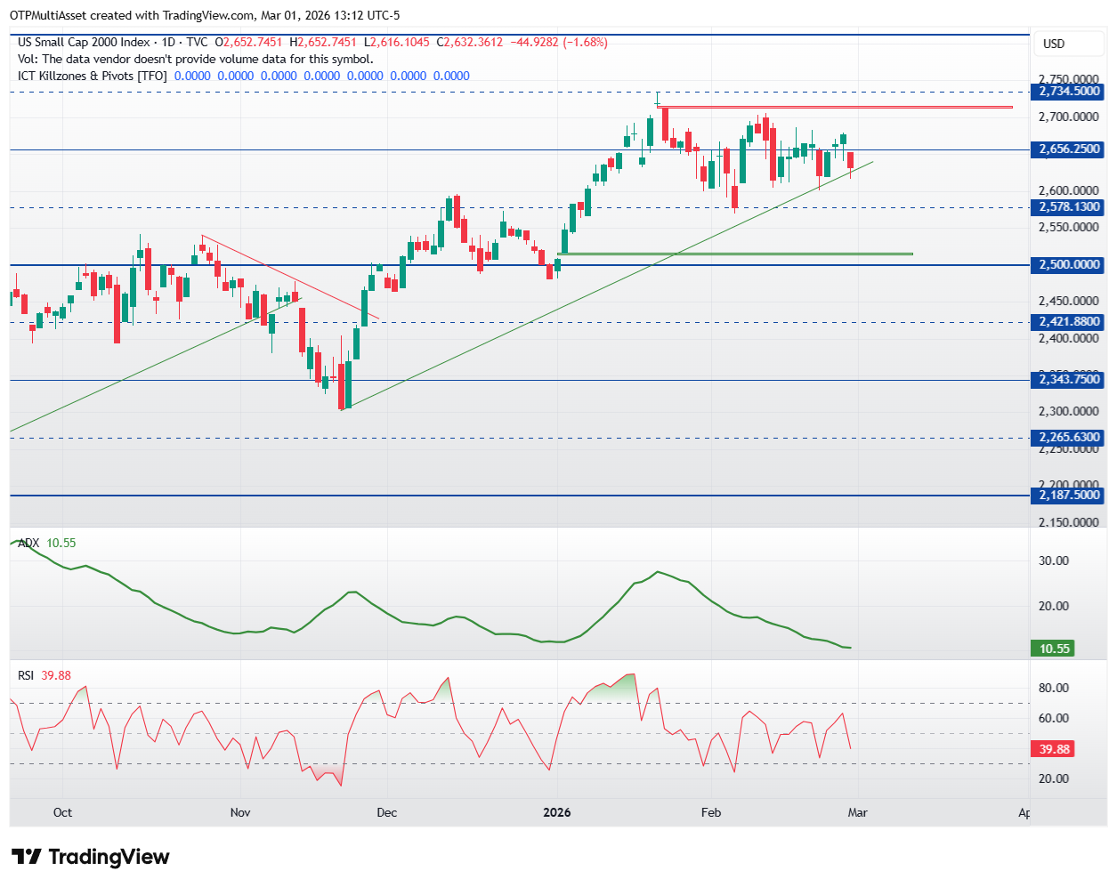Click the red RSI 39.88 value tag
This screenshot has height=887, width=1117.
1054,749
